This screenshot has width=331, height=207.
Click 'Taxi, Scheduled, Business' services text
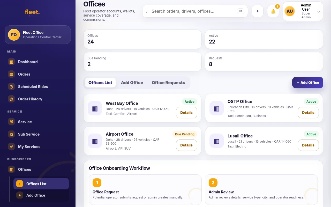coord(247,116)
